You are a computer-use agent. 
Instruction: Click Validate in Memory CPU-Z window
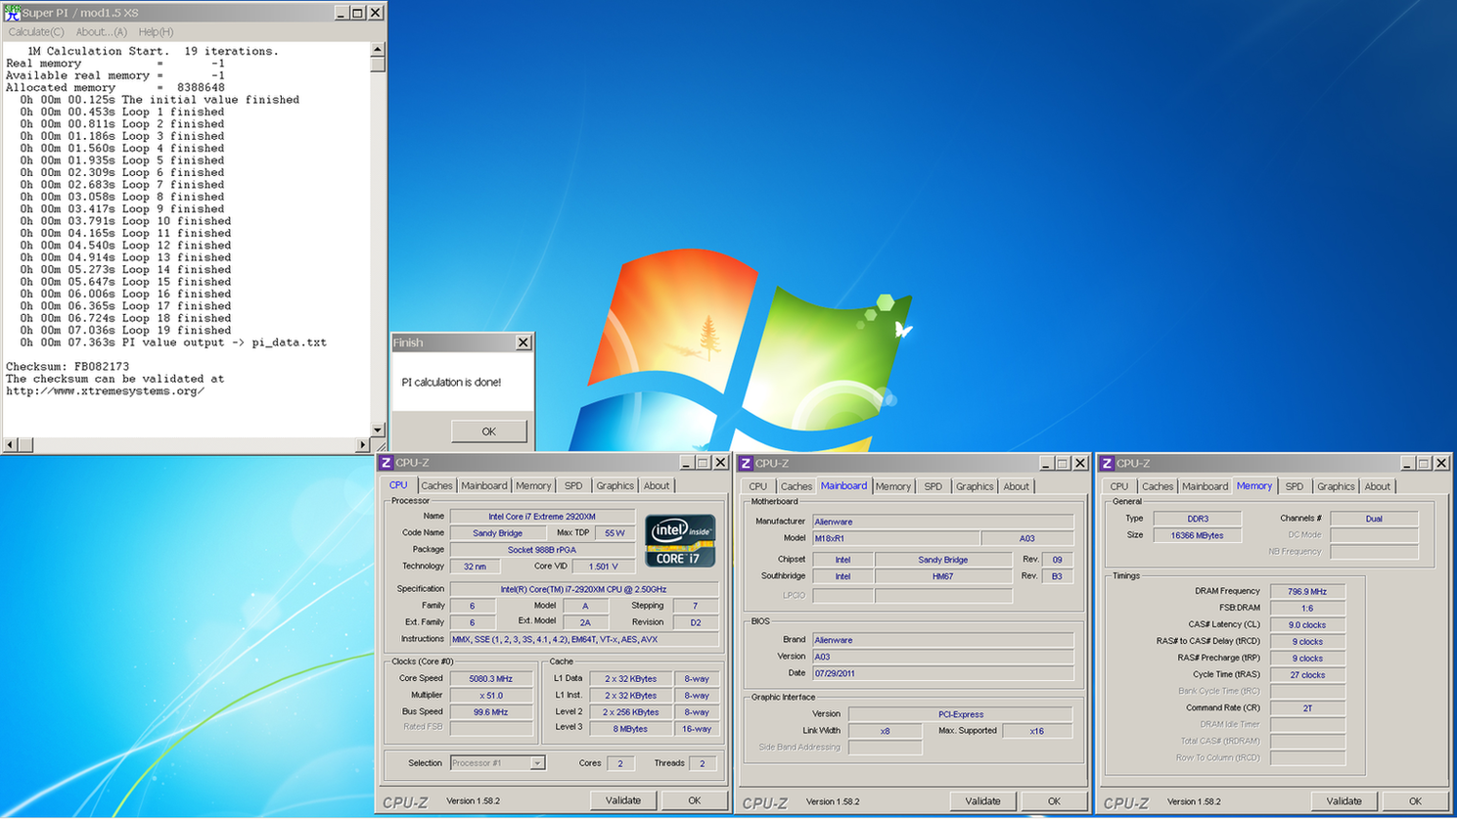1343,801
